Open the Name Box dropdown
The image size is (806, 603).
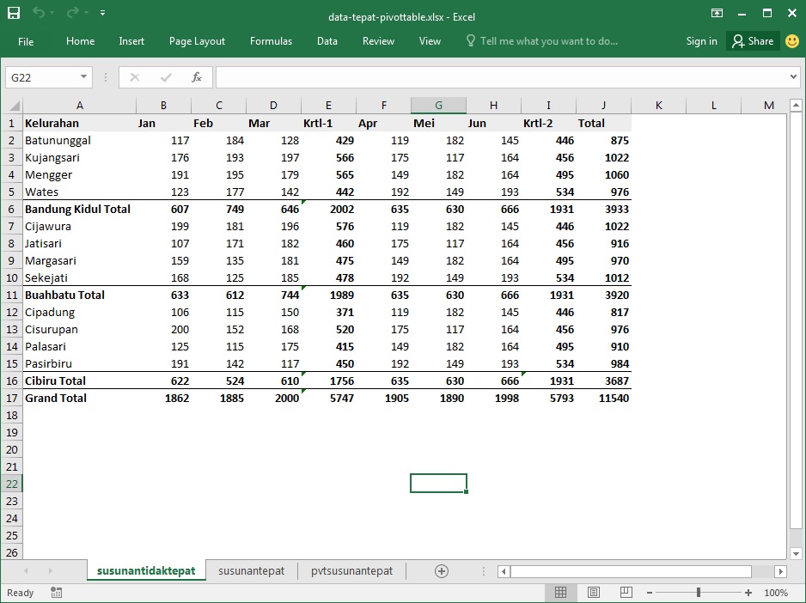pyautogui.click(x=83, y=76)
